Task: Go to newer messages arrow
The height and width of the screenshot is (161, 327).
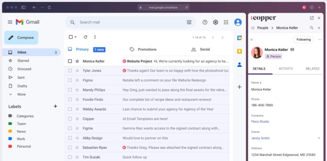Action: [213, 37]
